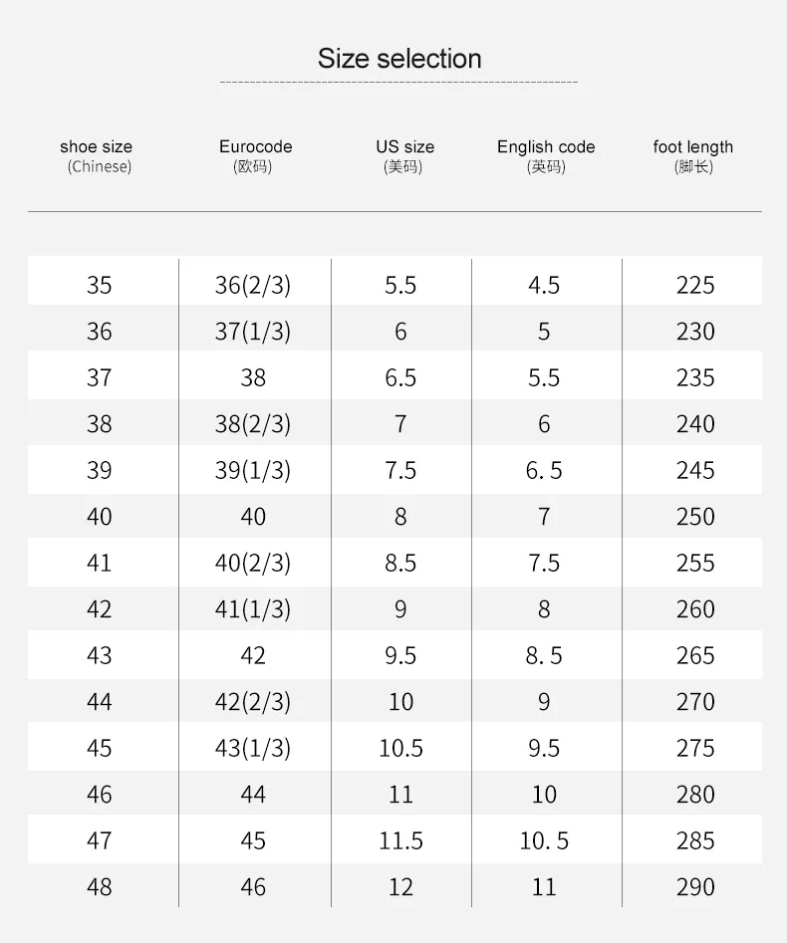
Task: Select the shoe size (Chinese) column header
Action: 97,156
